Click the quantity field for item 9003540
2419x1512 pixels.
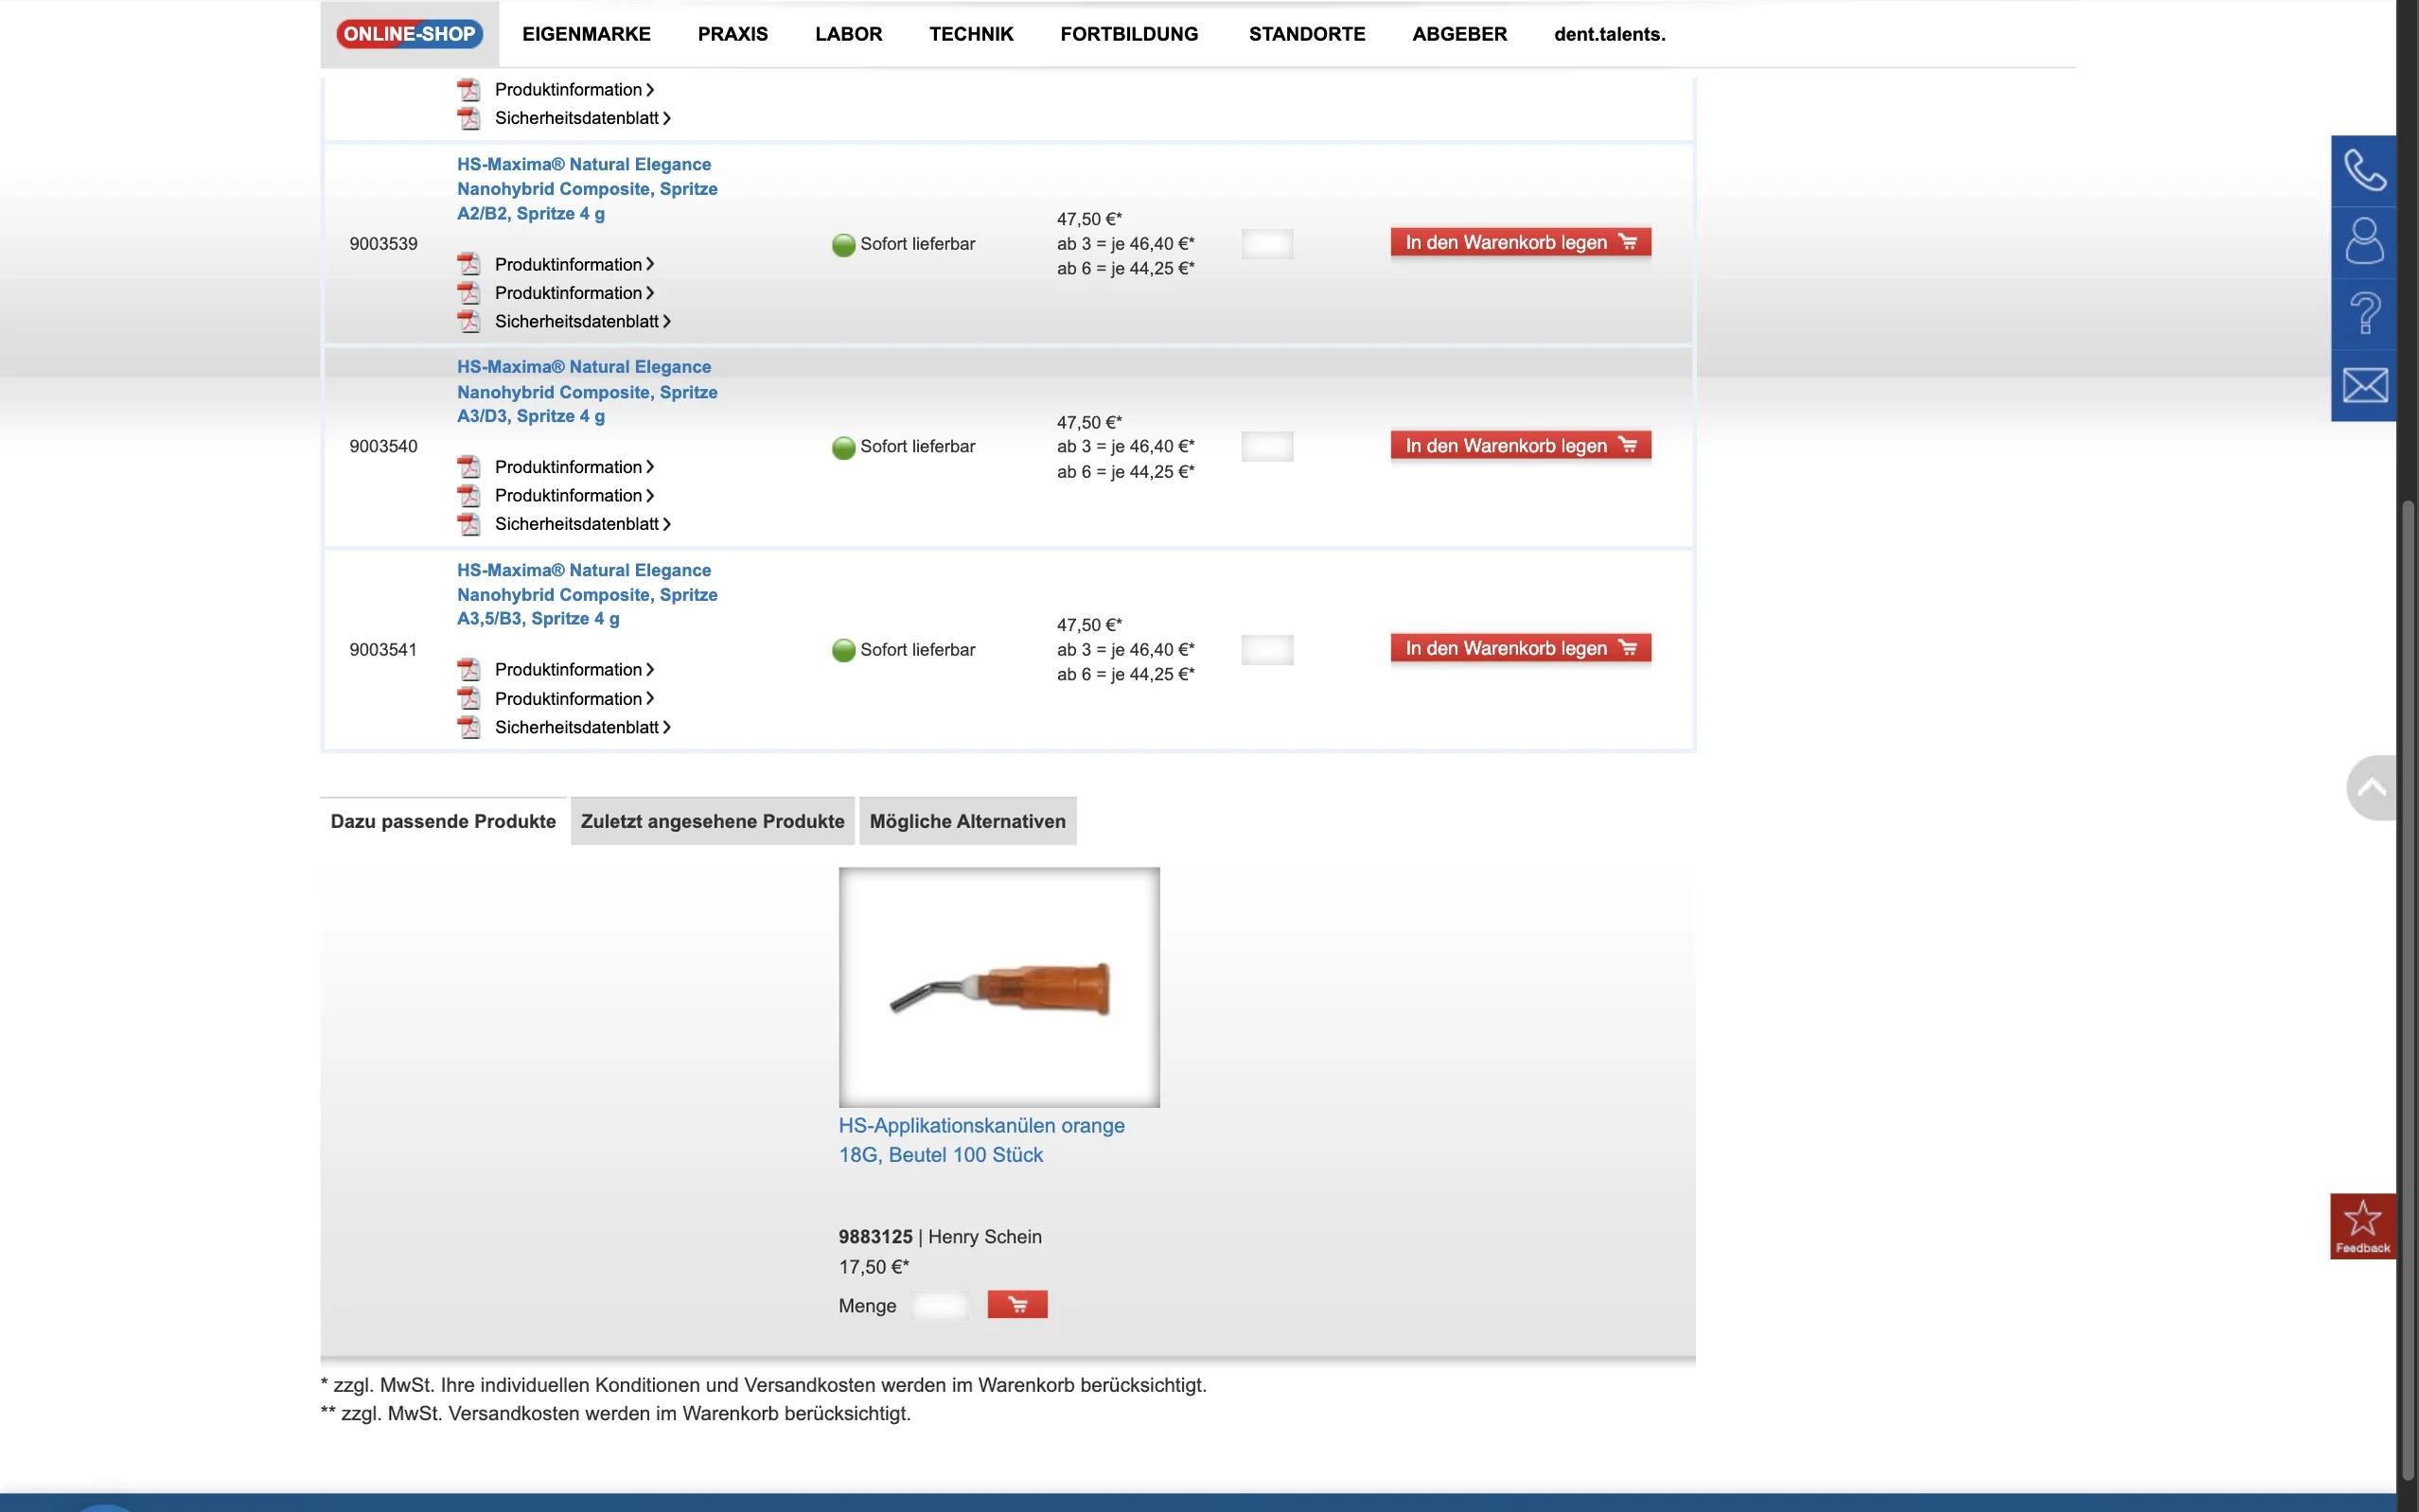point(1266,446)
